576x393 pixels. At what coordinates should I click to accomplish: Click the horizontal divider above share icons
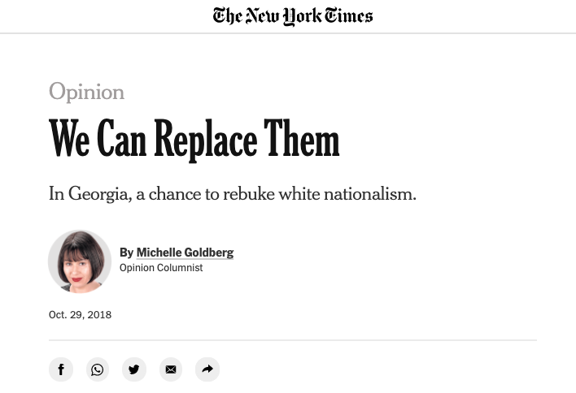(x=293, y=340)
